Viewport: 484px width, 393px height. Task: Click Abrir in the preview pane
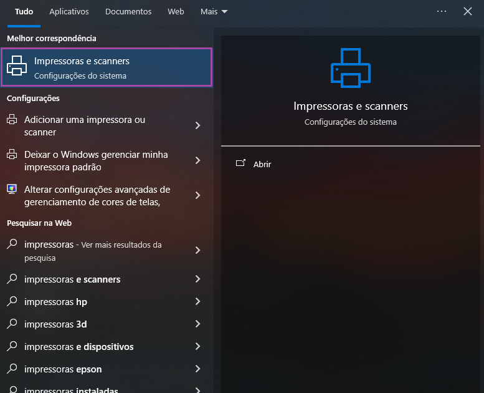coord(262,164)
